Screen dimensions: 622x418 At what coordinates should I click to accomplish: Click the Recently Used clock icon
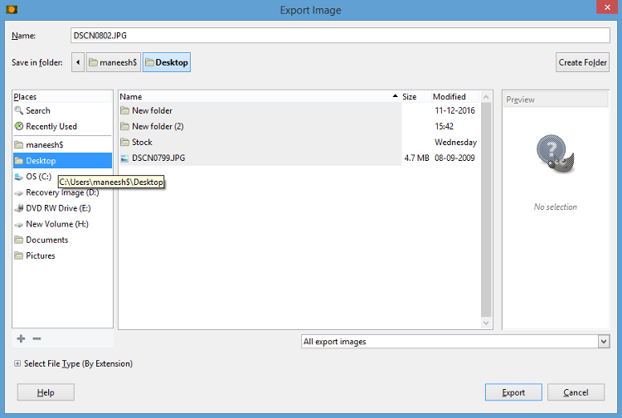(18, 127)
